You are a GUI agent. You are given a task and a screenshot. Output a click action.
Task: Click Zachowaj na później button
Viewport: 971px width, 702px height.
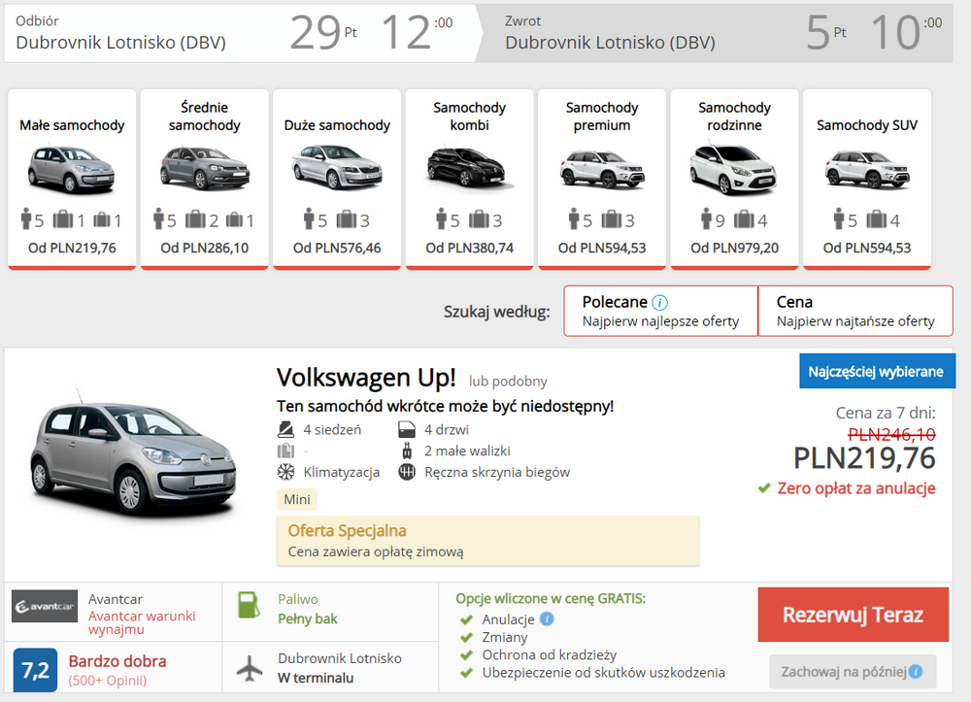853,672
